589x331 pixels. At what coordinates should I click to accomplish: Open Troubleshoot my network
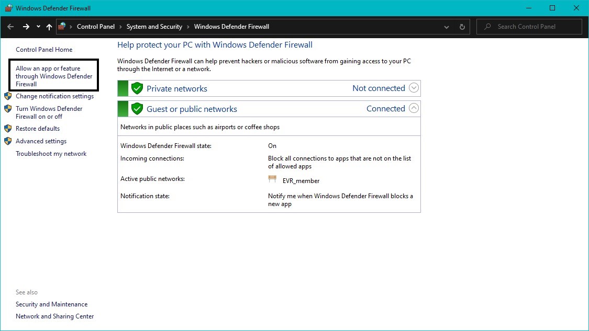51,154
